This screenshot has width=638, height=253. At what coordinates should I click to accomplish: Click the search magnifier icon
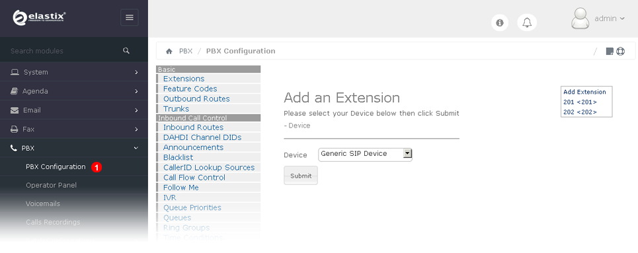coord(126,51)
